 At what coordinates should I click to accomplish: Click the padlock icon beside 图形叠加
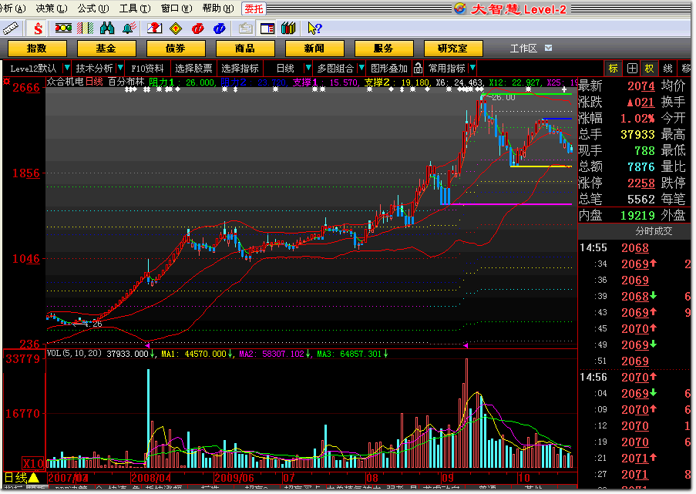click(x=418, y=68)
